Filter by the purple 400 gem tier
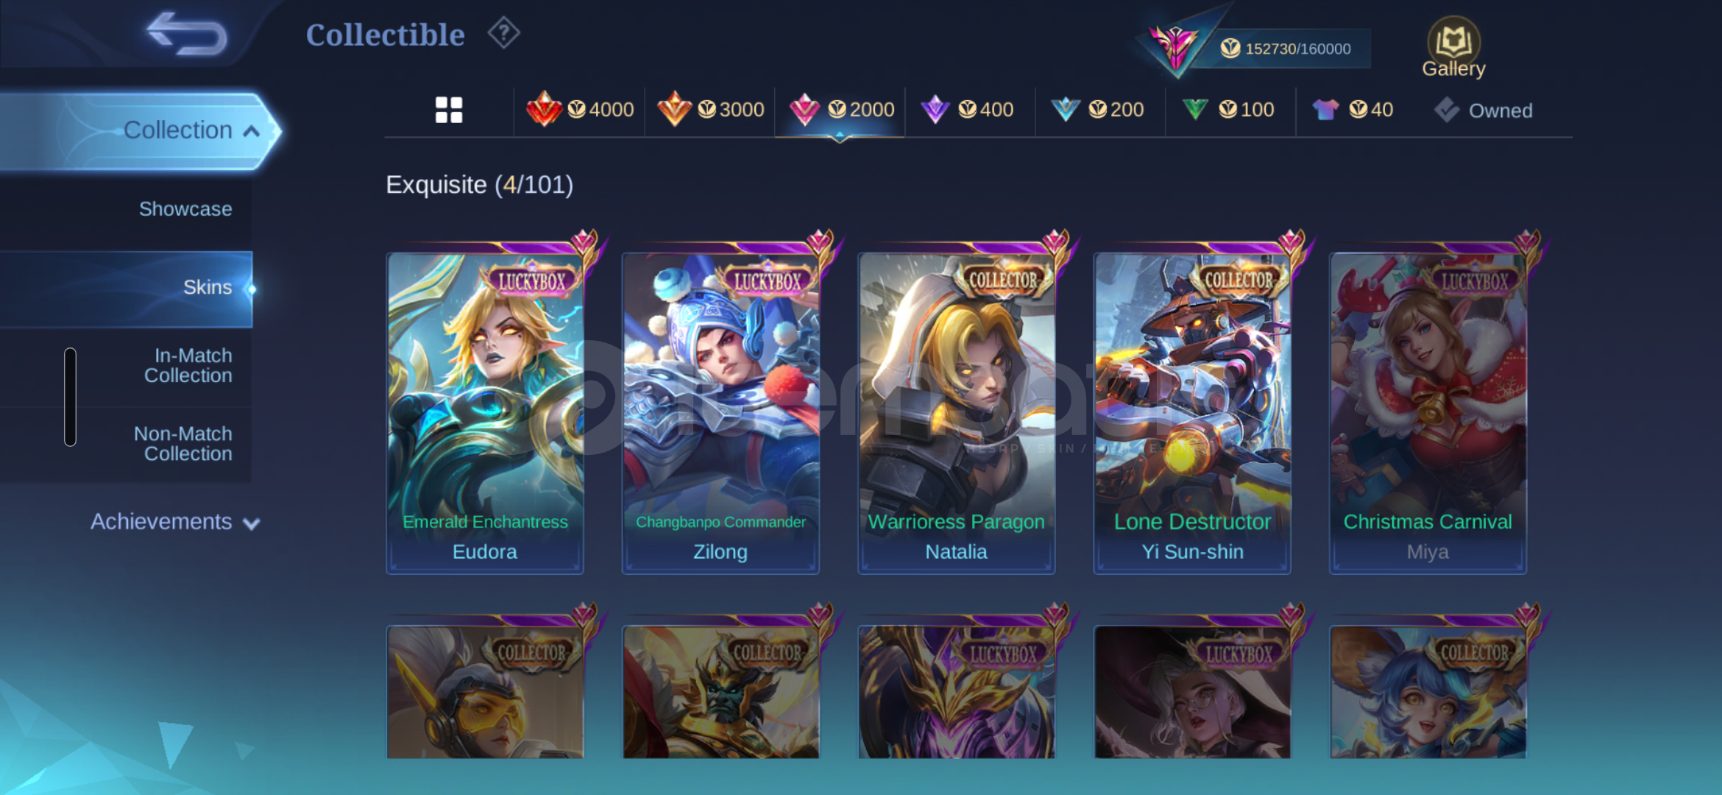 (968, 110)
